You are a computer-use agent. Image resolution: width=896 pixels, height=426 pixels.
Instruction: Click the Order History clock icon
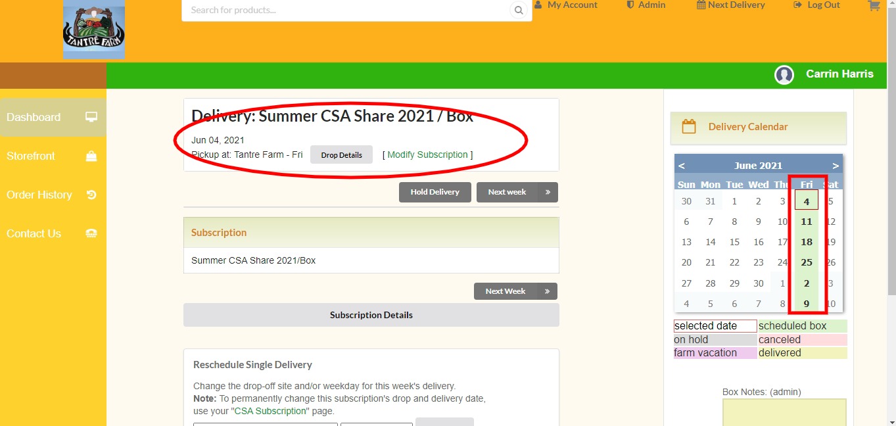point(91,195)
